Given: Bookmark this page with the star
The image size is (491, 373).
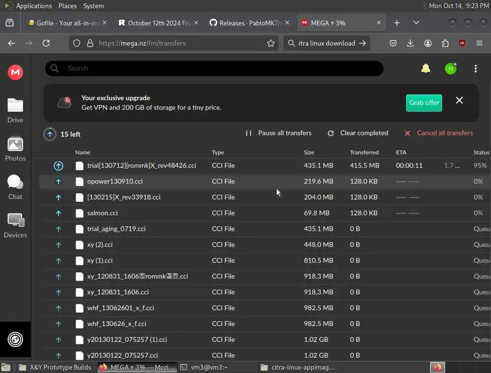Looking at the screenshot, I should pyautogui.click(x=271, y=43).
